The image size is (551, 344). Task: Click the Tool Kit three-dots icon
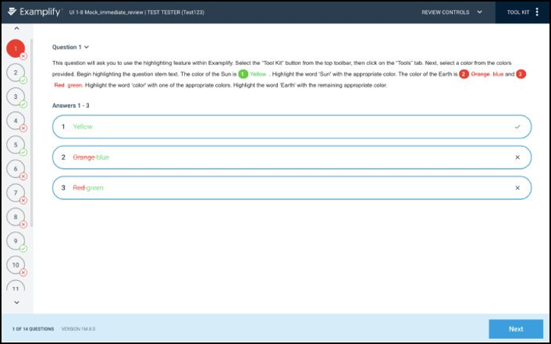(x=537, y=12)
